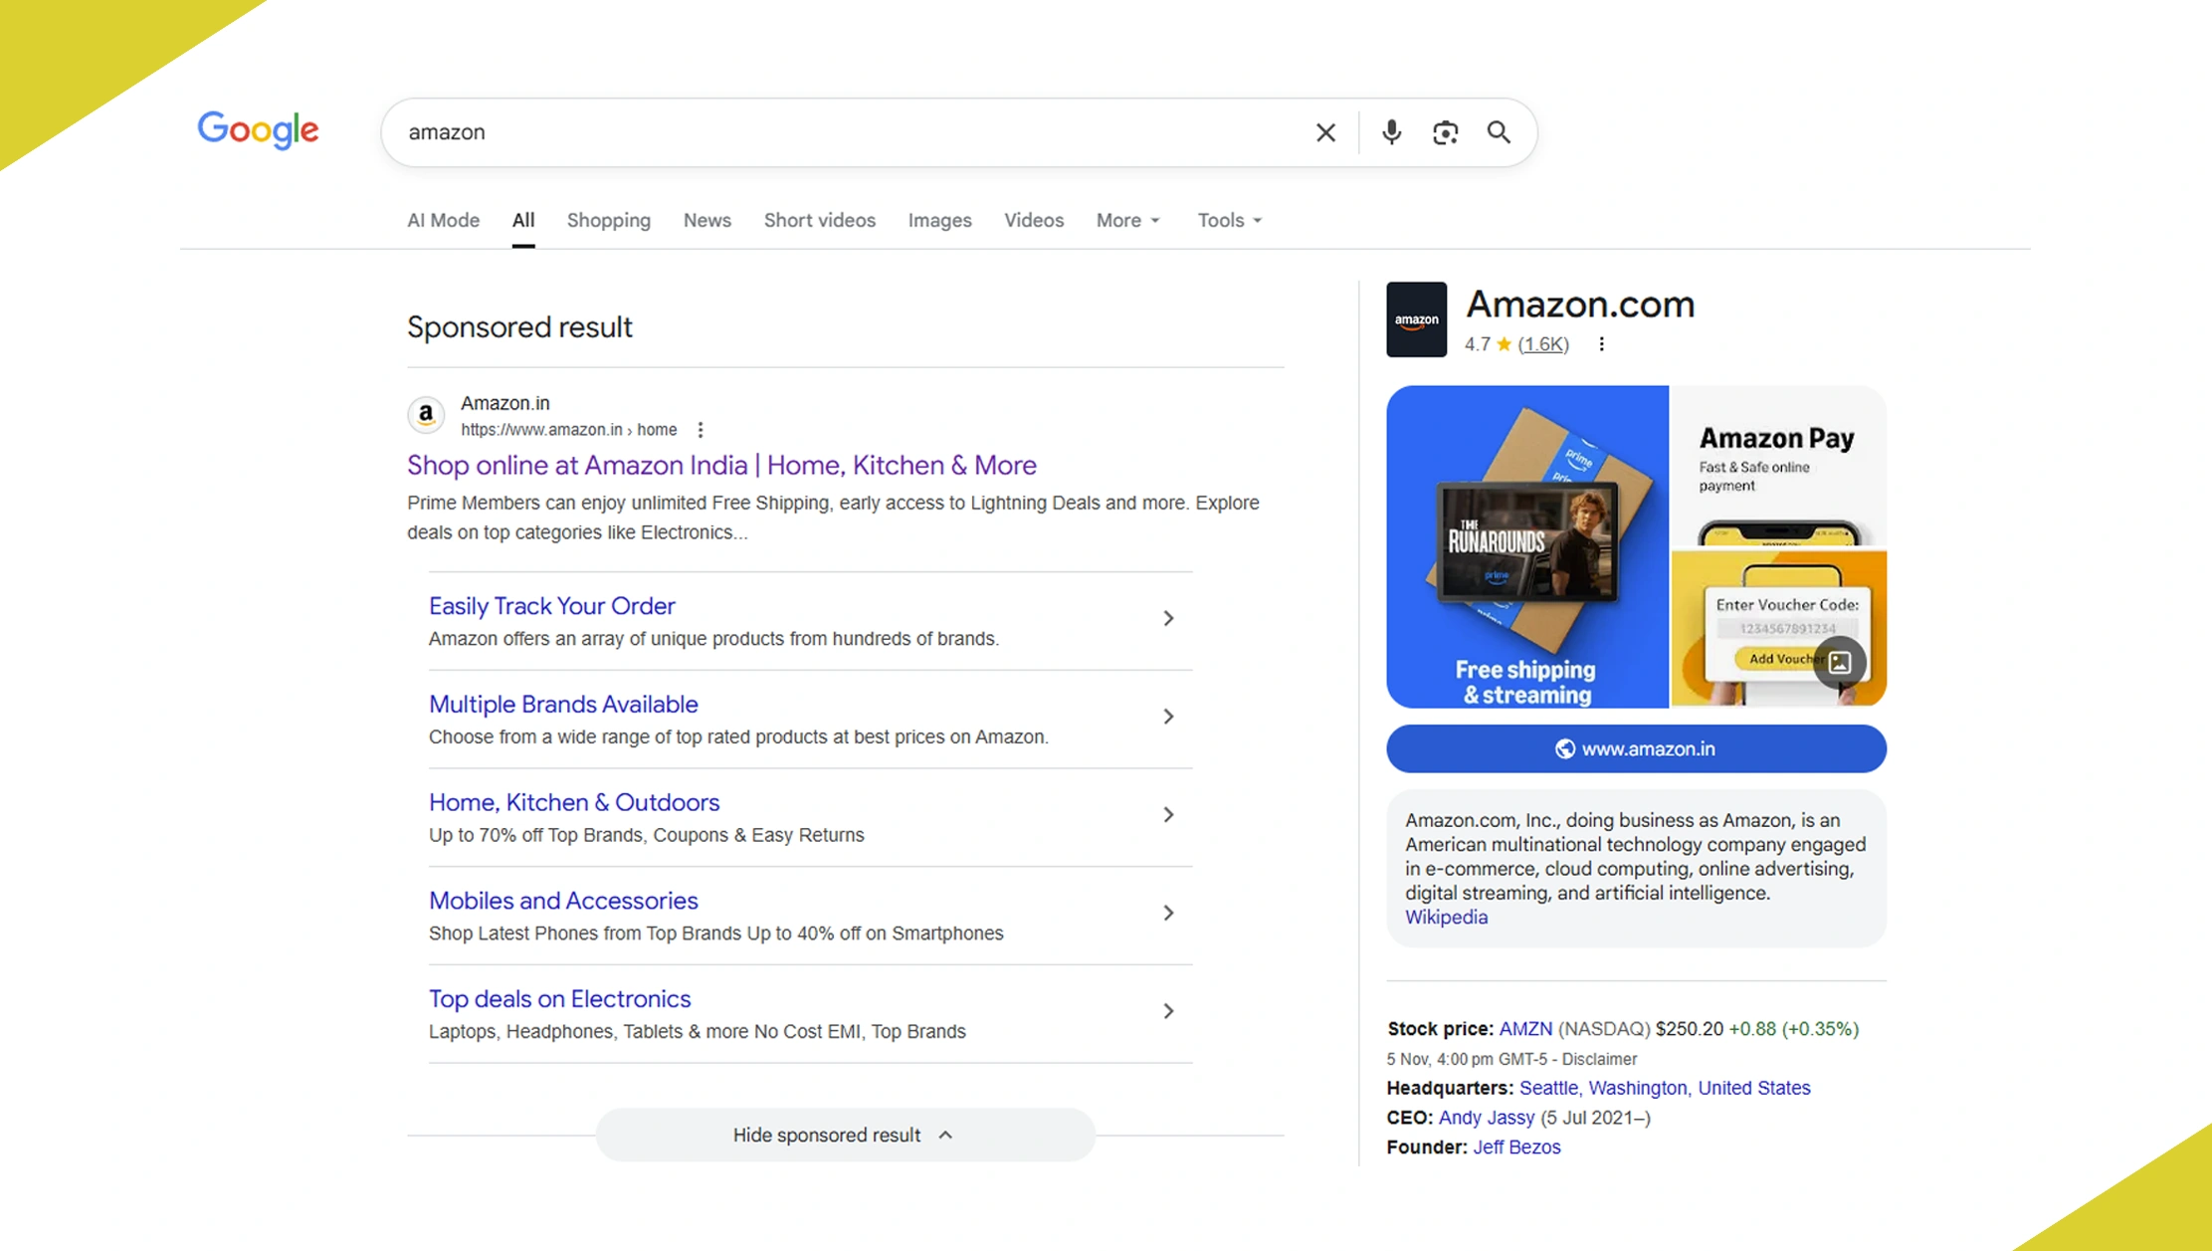Viewport: 2212px width, 1251px height.
Task: Switch to AI Mode tab
Action: 443,220
